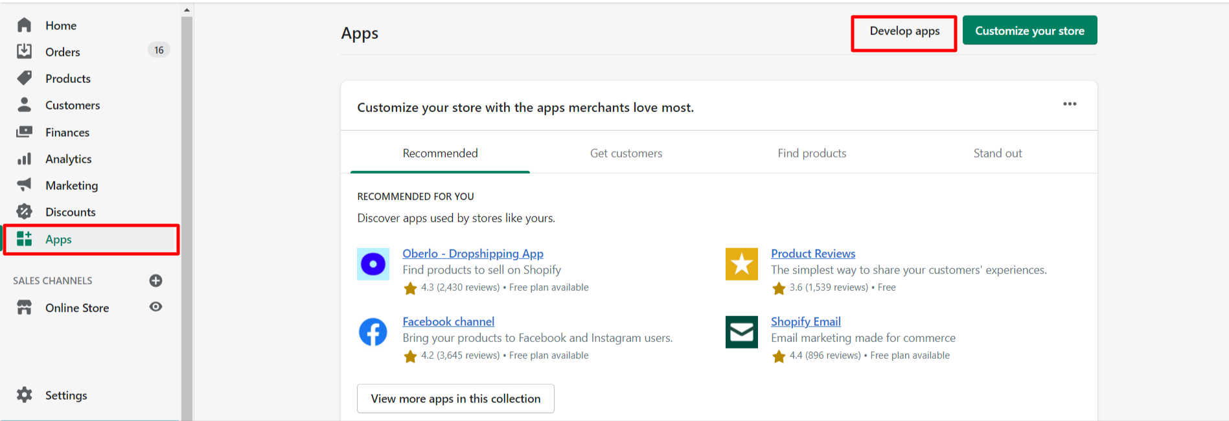Click the SALES CHANNELS heading

(52, 280)
